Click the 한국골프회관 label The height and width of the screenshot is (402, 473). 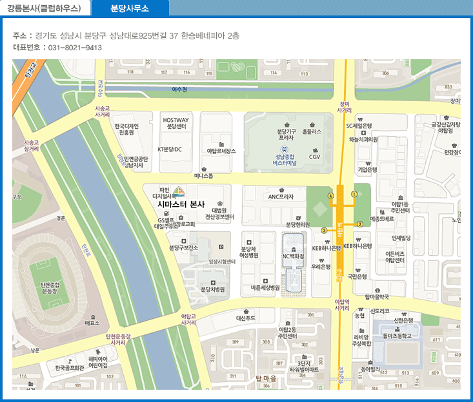70,368
